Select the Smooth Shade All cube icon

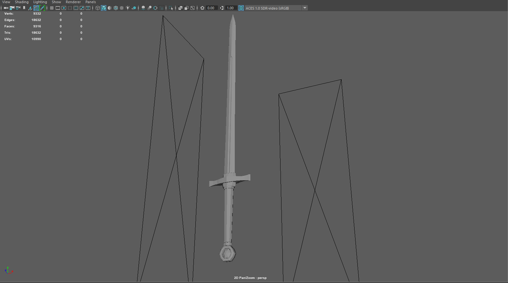[x=103, y=8]
